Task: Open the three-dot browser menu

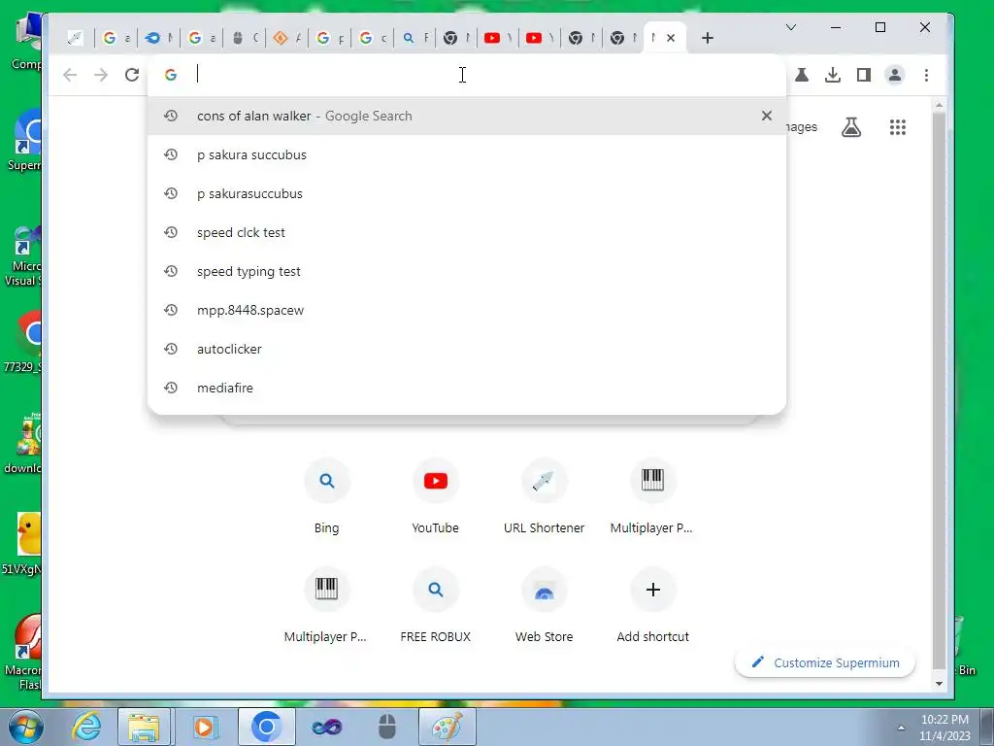Action: pos(926,75)
